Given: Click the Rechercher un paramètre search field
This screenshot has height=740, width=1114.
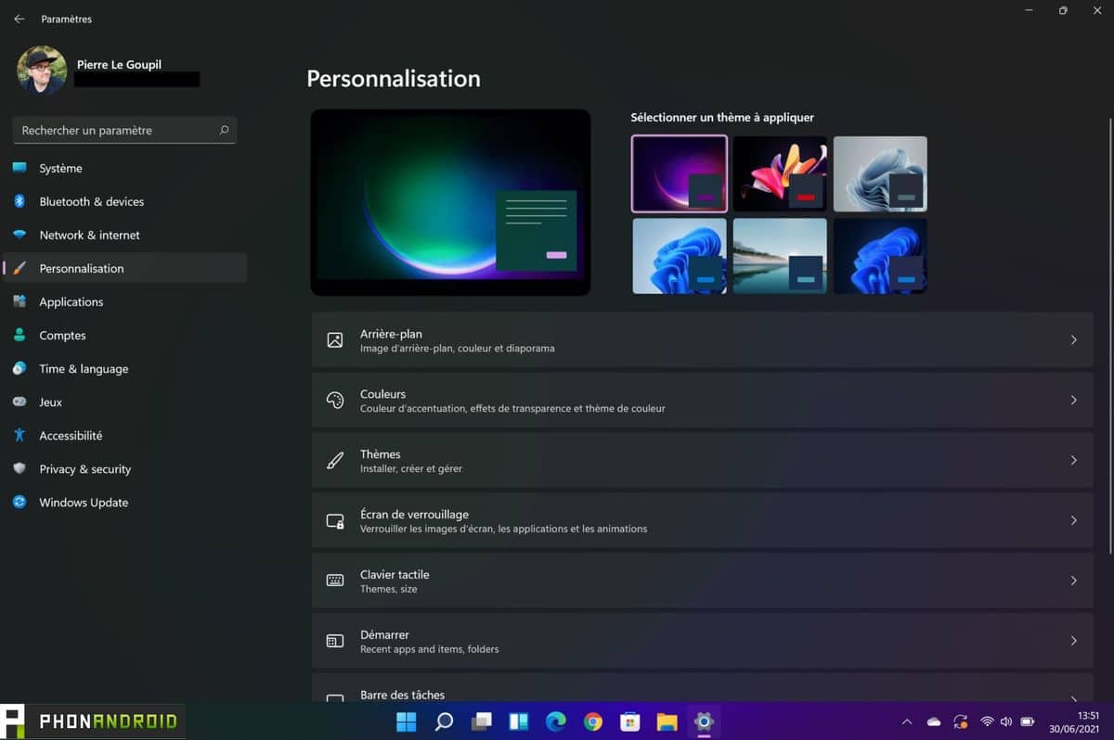Looking at the screenshot, I should [x=124, y=131].
